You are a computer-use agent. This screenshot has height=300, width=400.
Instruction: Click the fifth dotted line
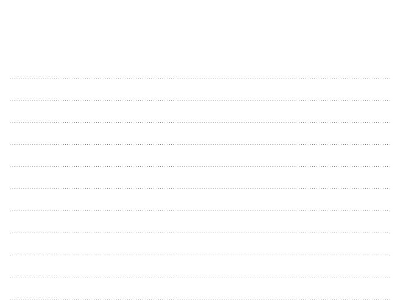pos(200,167)
